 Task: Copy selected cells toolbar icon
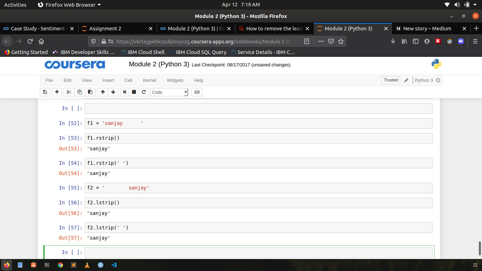(79, 92)
